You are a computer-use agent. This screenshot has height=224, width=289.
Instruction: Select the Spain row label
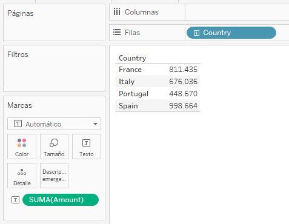pyautogui.click(x=128, y=106)
